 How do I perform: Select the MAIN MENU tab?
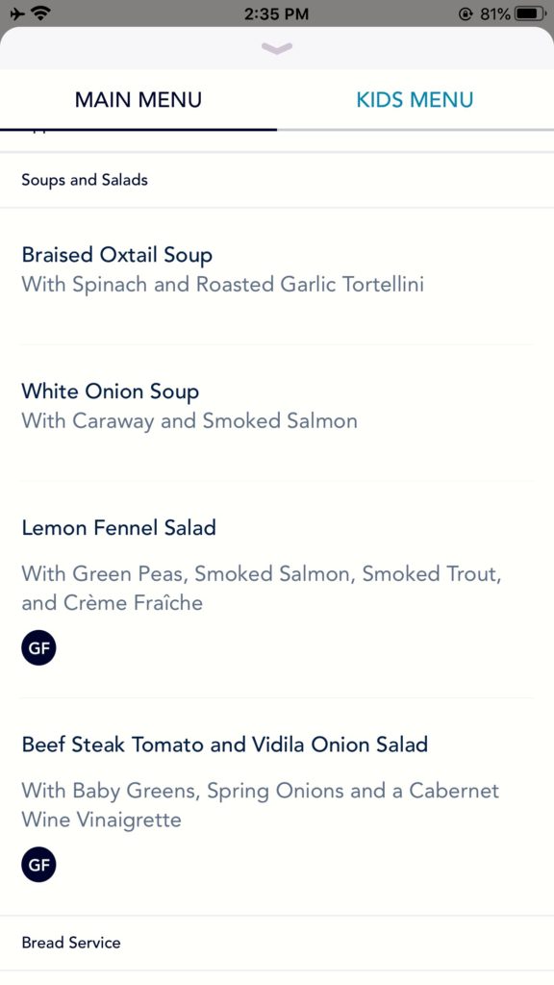pyautogui.click(x=138, y=100)
